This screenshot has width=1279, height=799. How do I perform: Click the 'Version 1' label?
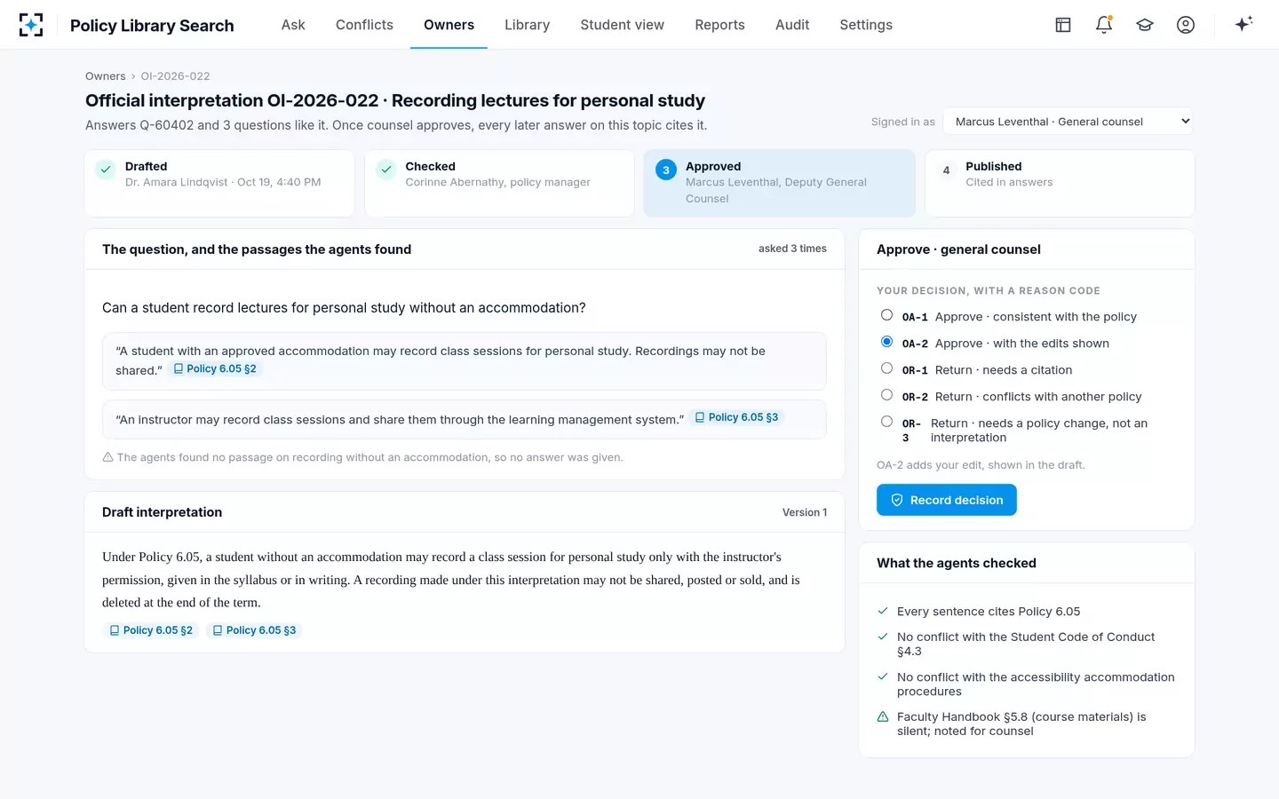click(x=805, y=512)
